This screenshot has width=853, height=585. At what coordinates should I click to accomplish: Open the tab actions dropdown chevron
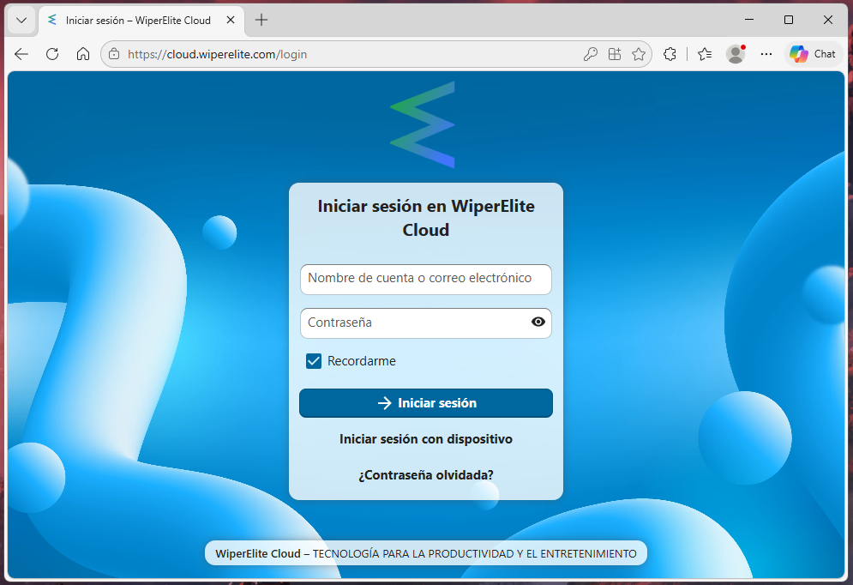coord(21,20)
